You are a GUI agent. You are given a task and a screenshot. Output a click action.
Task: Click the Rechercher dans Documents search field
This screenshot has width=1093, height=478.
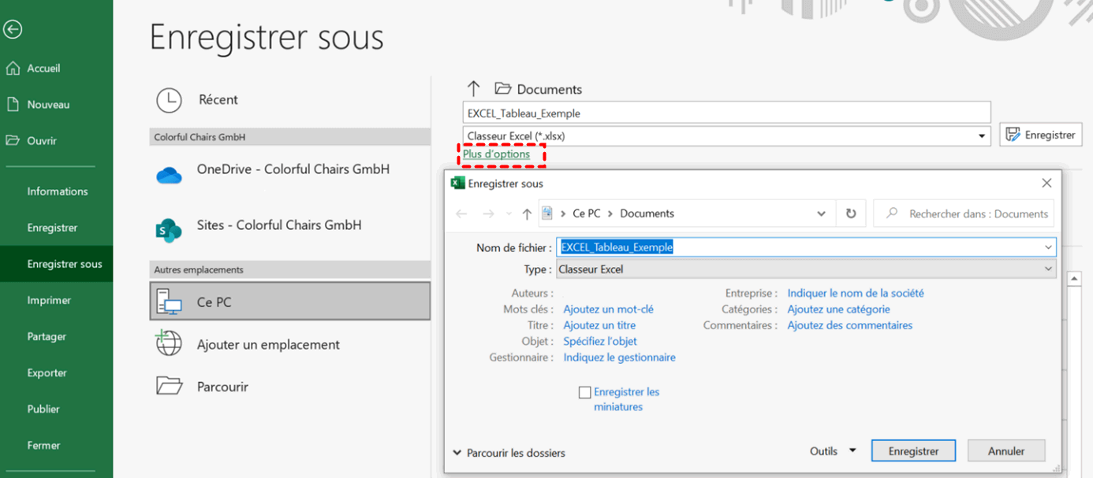[970, 213]
